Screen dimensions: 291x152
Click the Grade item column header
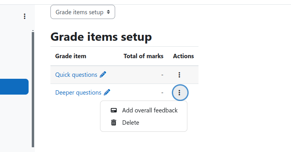(x=71, y=56)
